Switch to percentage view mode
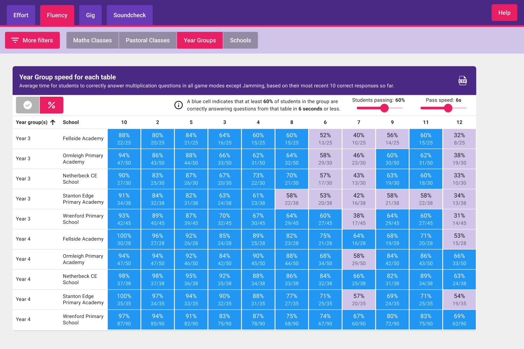 pyautogui.click(x=51, y=105)
